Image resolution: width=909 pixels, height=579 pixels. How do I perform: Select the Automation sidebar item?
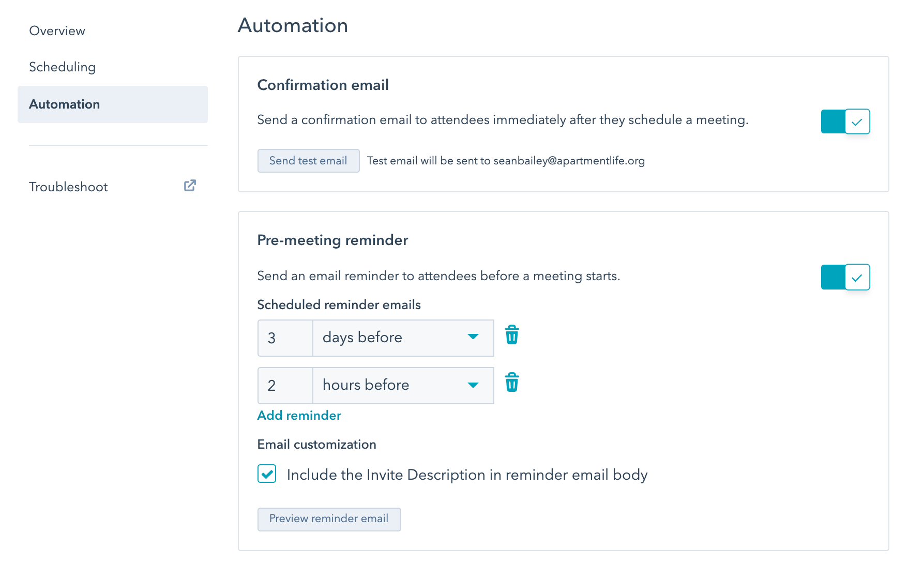[113, 104]
